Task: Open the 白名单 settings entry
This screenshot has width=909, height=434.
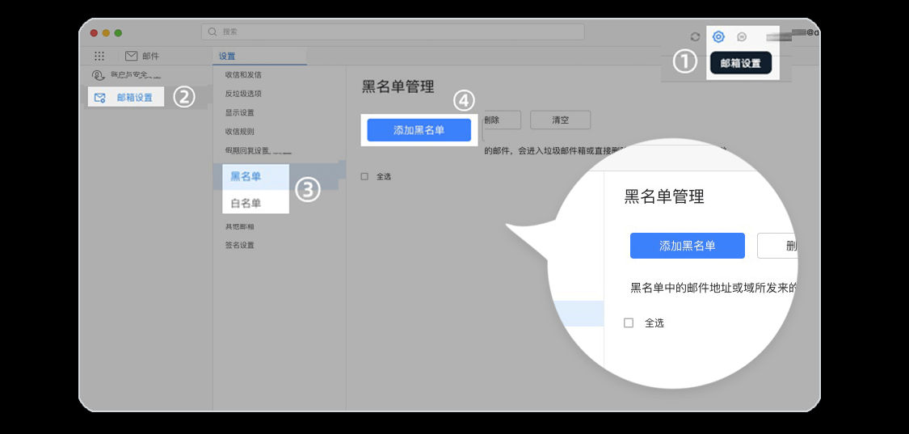Action: coord(246,202)
